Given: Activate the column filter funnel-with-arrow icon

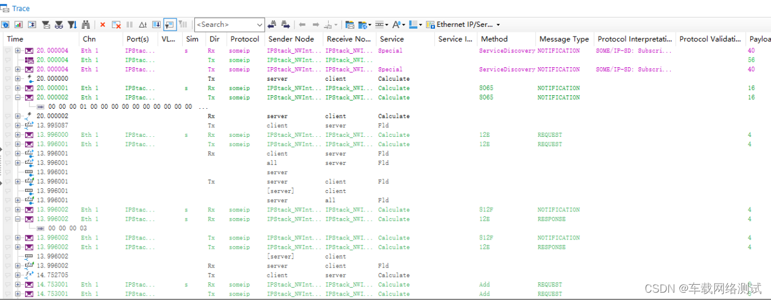Looking at the screenshot, I should (72, 24).
